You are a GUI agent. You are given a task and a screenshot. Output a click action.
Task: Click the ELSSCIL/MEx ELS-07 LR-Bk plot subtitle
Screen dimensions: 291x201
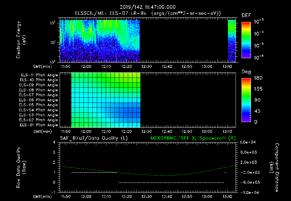click(x=147, y=13)
